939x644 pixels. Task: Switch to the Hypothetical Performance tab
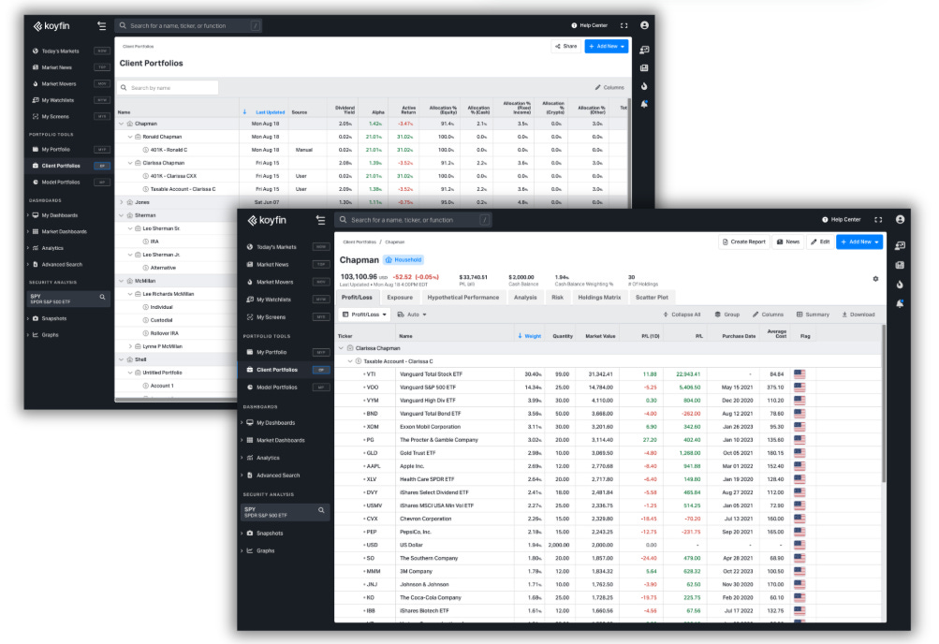point(462,298)
